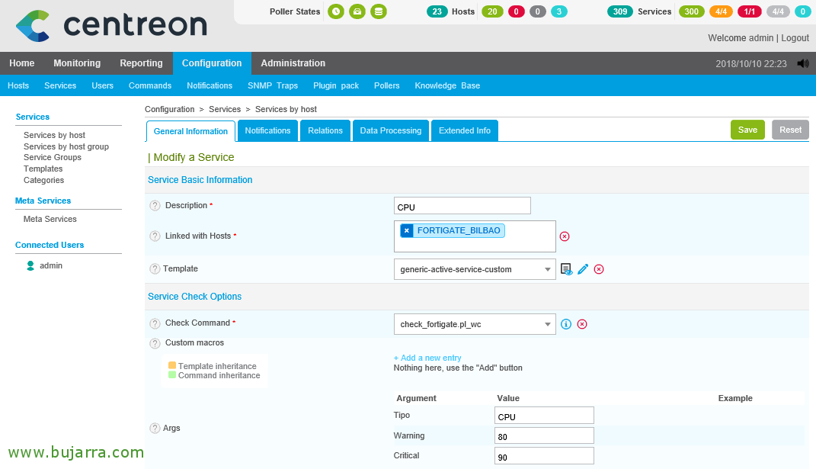Save the service configuration
The height and width of the screenshot is (469, 816).
tap(748, 130)
